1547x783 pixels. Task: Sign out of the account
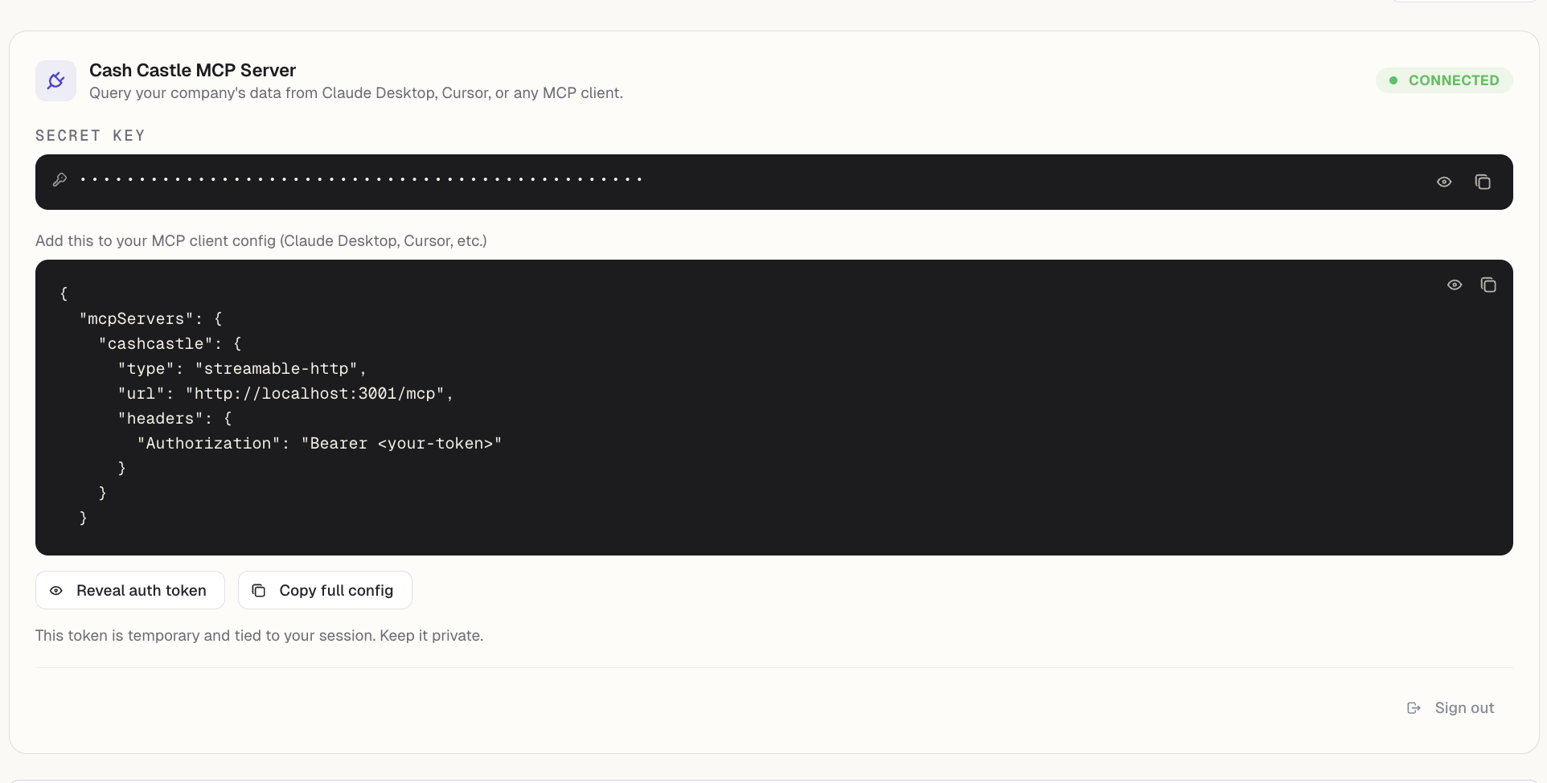pos(1451,707)
